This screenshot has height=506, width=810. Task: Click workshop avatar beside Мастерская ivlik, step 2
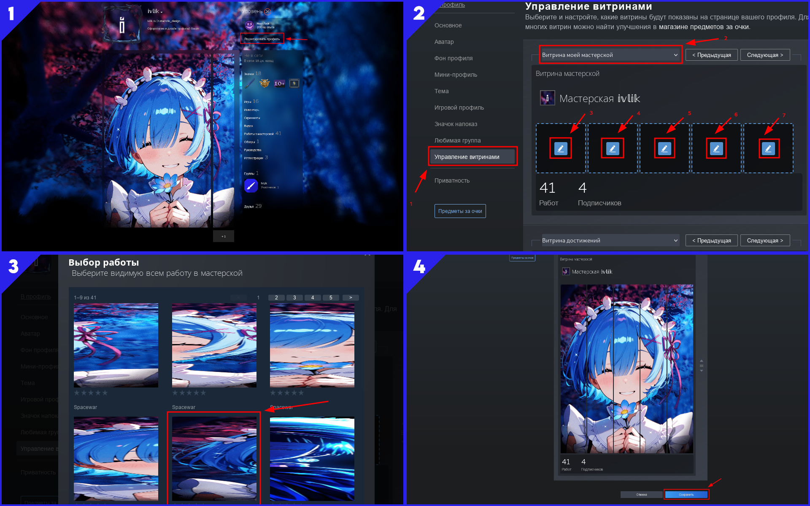coord(547,98)
